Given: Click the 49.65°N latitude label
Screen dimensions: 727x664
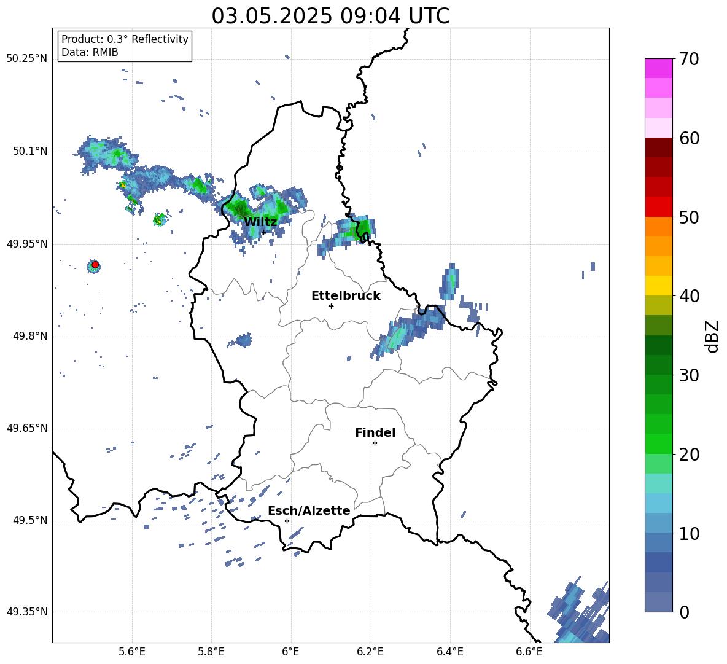Looking at the screenshot, I should tap(27, 428).
